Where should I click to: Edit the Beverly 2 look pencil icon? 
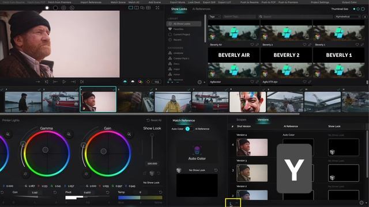[x=310, y=45]
